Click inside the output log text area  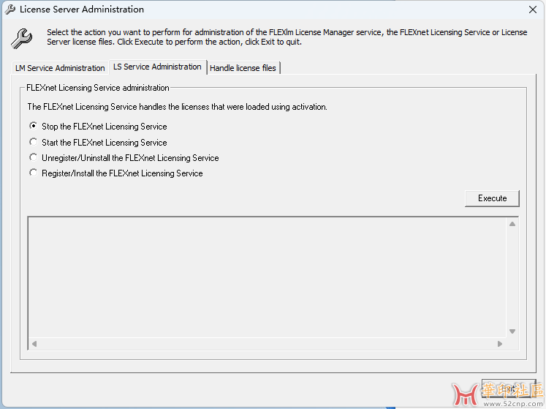(x=268, y=277)
